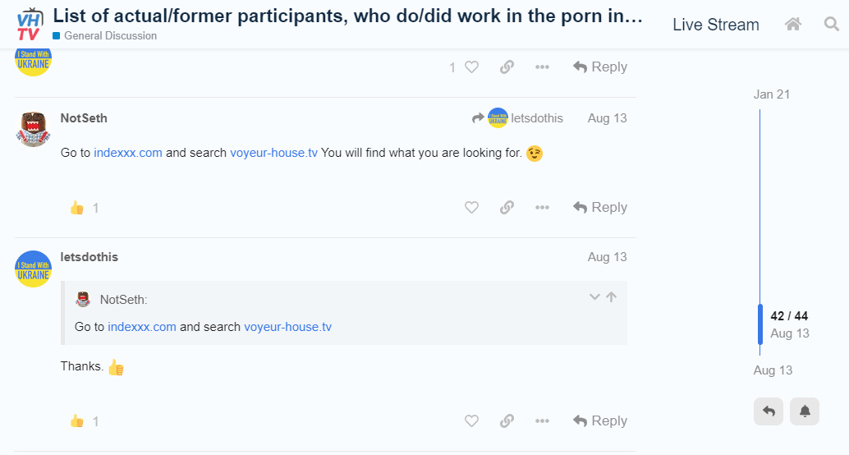The width and height of the screenshot is (849, 455).
Task: Copy link to NotSeth's post
Action: [507, 208]
